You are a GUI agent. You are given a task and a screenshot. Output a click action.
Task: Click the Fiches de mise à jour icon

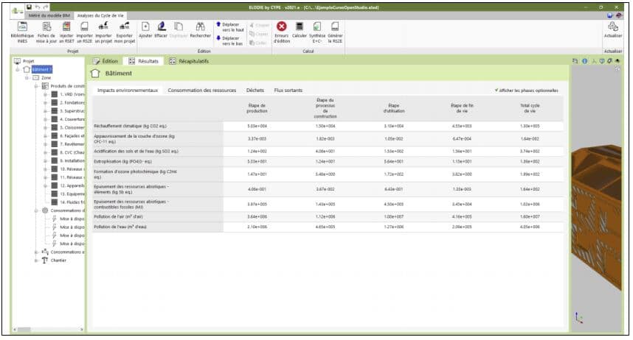click(x=46, y=27)
